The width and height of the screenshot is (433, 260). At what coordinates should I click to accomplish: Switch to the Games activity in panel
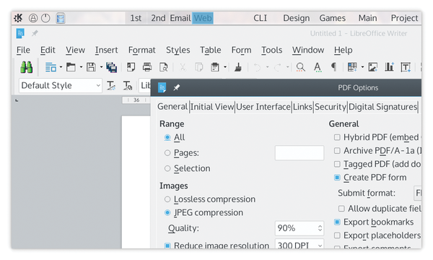(333, 18)
